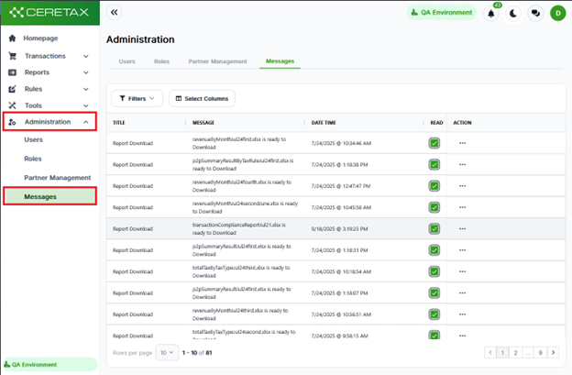The height and width of the screenshot is (375, 572).
Task: Select Users in the Administration submenu
Action: point(34,139)
